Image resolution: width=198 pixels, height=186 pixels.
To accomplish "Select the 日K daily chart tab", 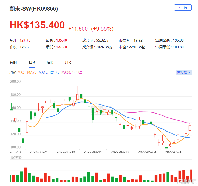I will 32,63.
